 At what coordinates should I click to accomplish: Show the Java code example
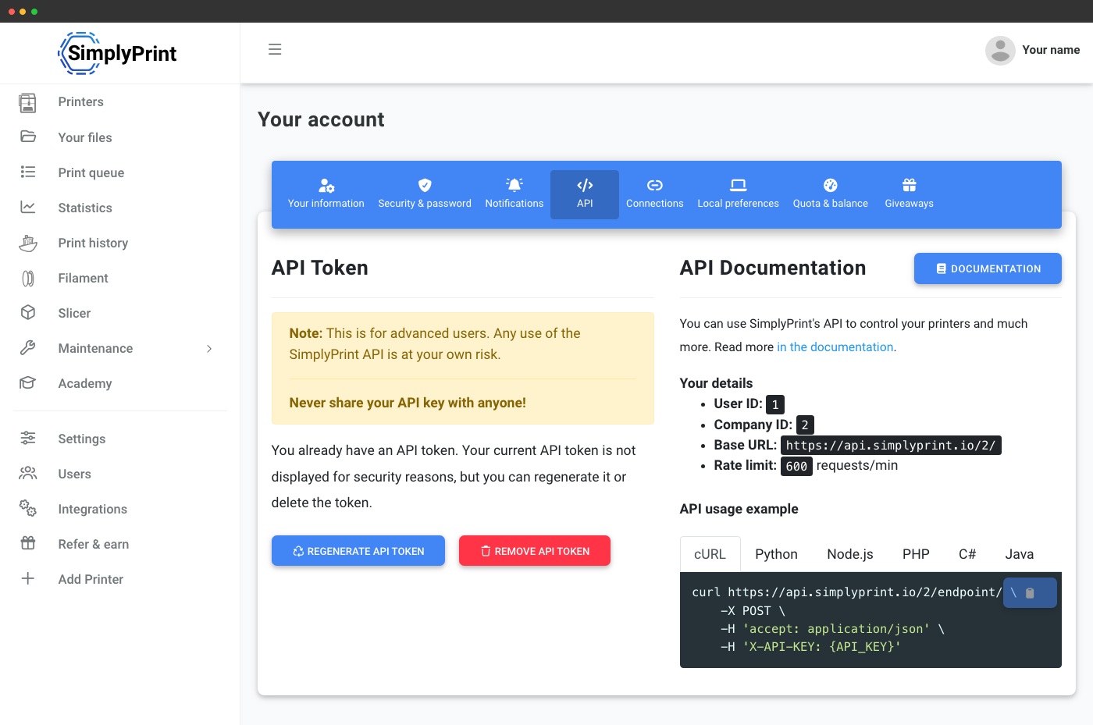point(1020,554)
